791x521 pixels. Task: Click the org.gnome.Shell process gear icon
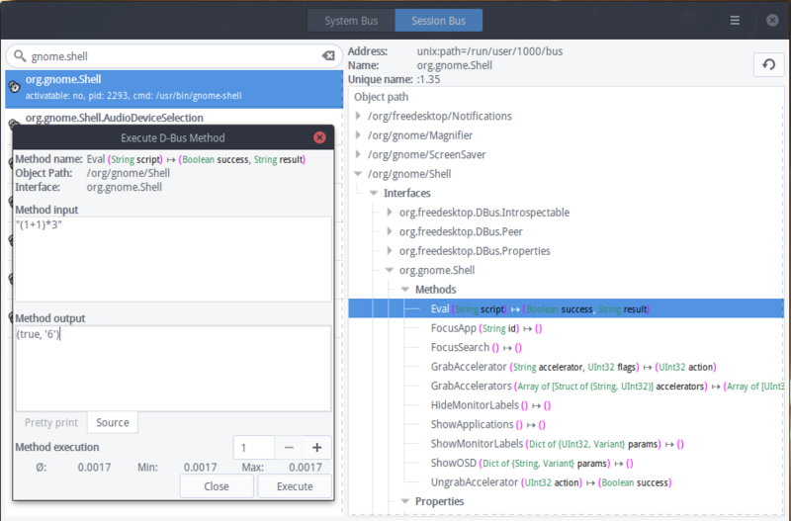pyautogui.click(x=14, y=87)
